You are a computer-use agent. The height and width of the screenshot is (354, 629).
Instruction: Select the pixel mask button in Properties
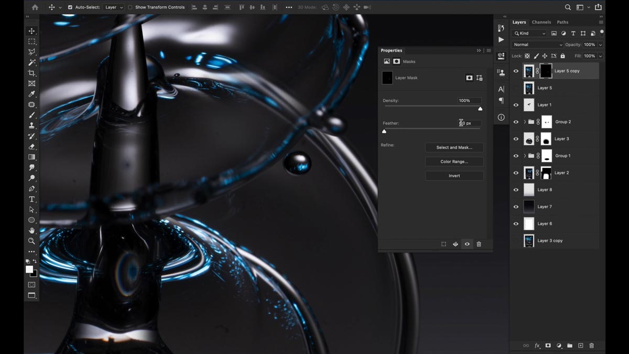click(x=469, y=78)
